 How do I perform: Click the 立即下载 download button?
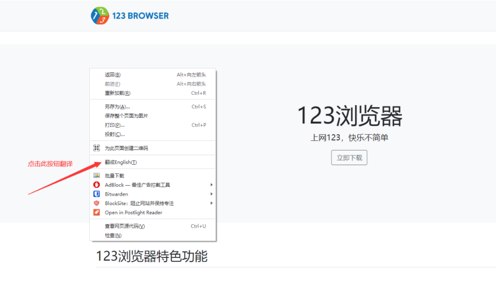[349, 158]
